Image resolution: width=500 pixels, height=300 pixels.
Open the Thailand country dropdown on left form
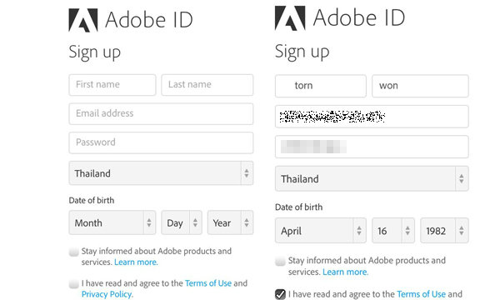tap(161, 173)
